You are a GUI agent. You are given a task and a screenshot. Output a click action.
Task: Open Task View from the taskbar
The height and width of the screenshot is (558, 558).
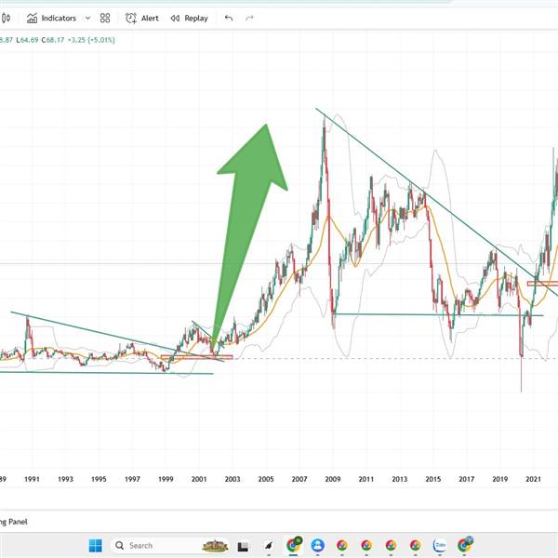click(243, 546)
